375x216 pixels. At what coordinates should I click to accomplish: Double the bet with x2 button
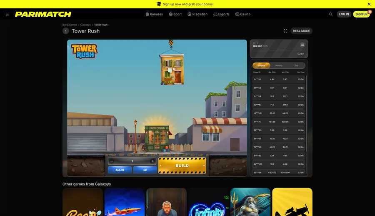click(x=145, y=170)
